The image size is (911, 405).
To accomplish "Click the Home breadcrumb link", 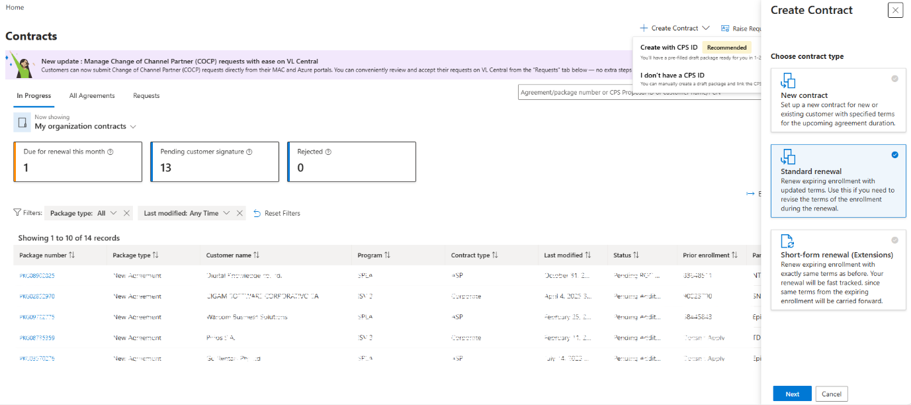I will click(15, 7).
